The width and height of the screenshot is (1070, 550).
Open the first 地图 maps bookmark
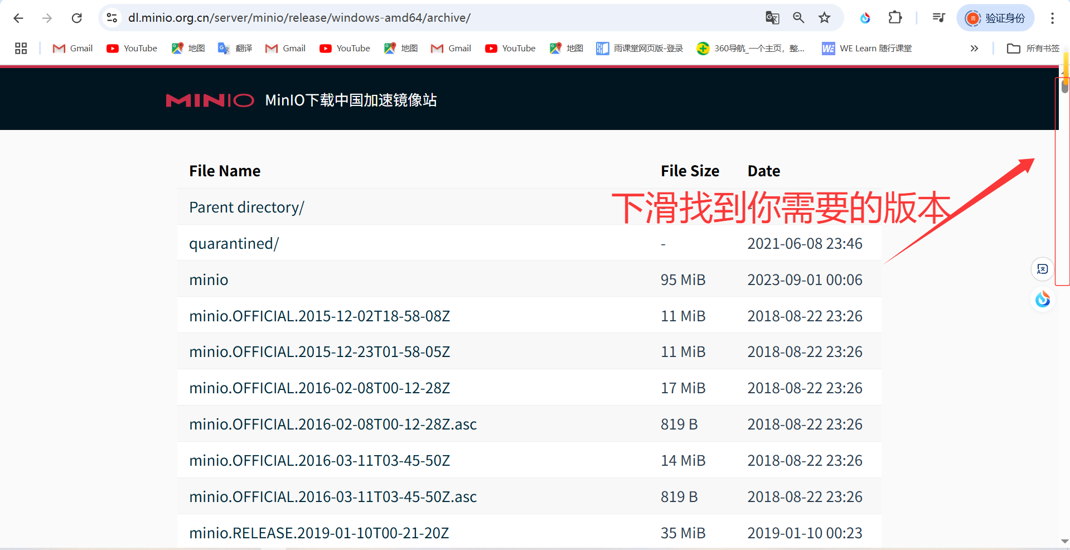pyautogui.click(x=188, y=49)
